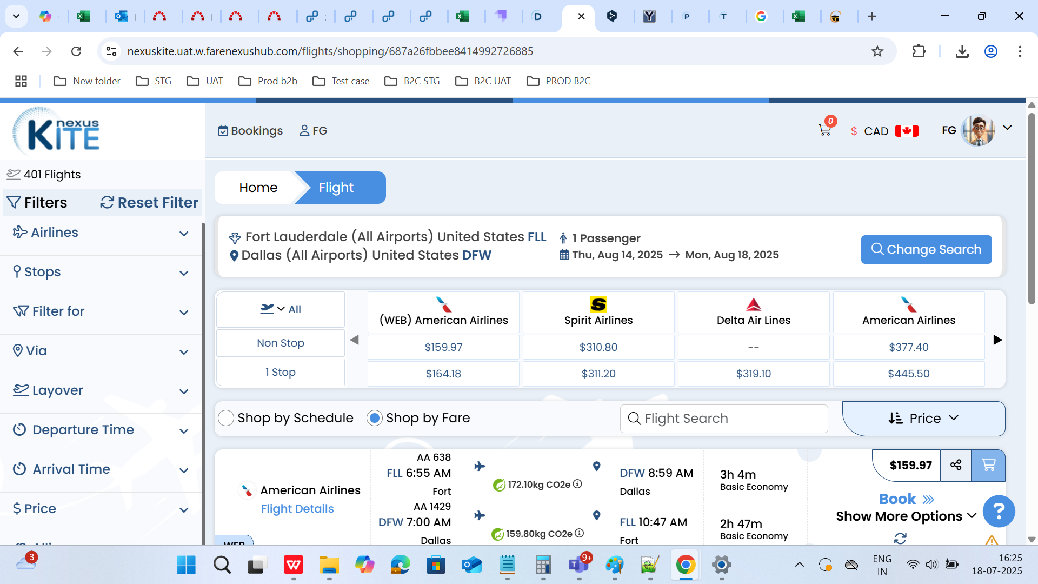The image size is (1038, 584).
Task: Add $159.97 fare to cart
Action: coord(988,465)
